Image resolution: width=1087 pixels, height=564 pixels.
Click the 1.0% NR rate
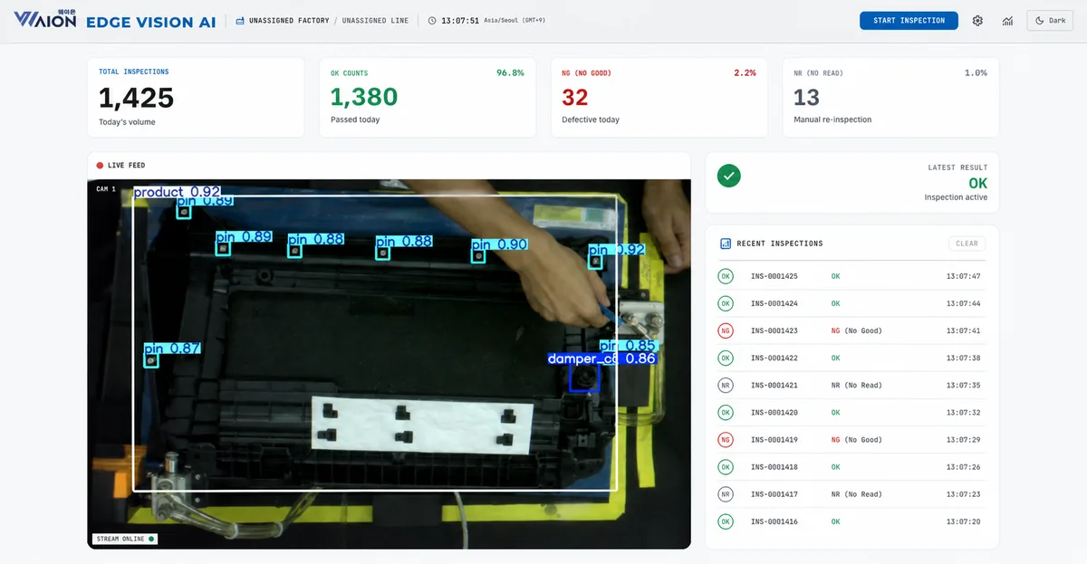pyautogui.click(x=976, y=72)
